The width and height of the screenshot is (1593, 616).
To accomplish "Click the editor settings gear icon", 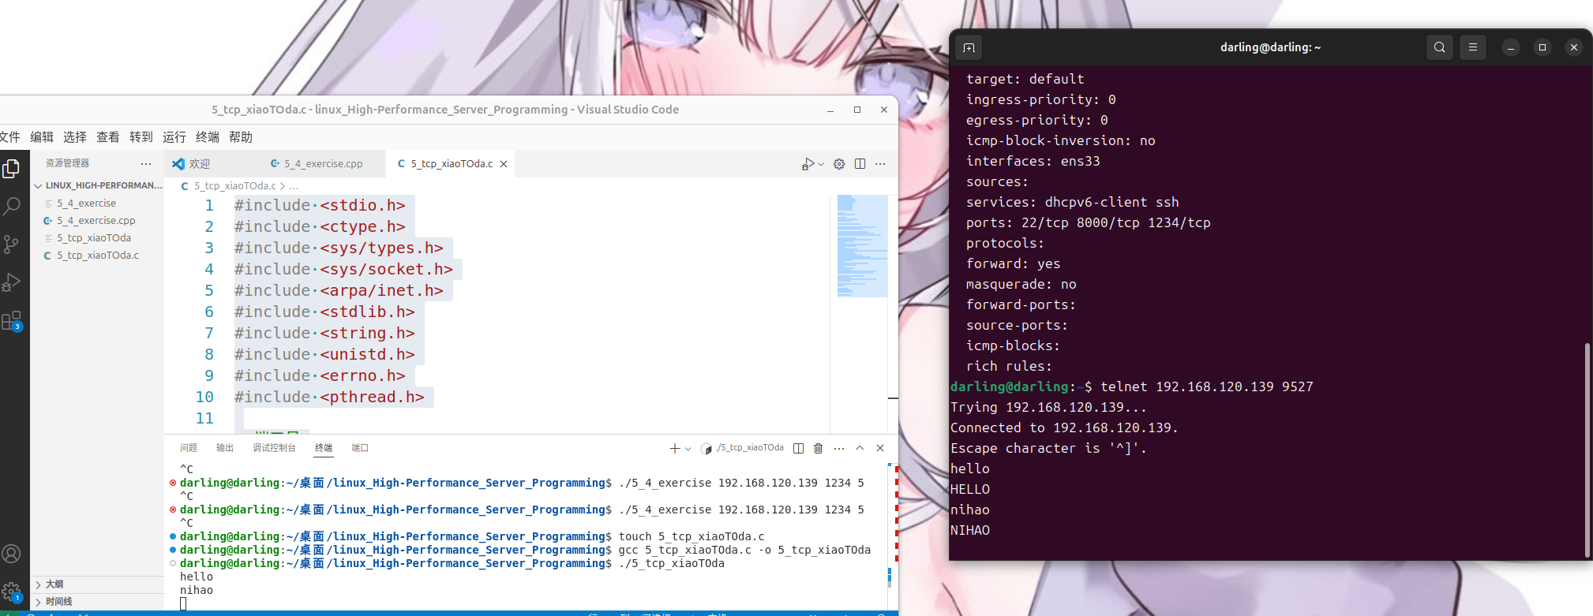I will click(x=839, y=164).
